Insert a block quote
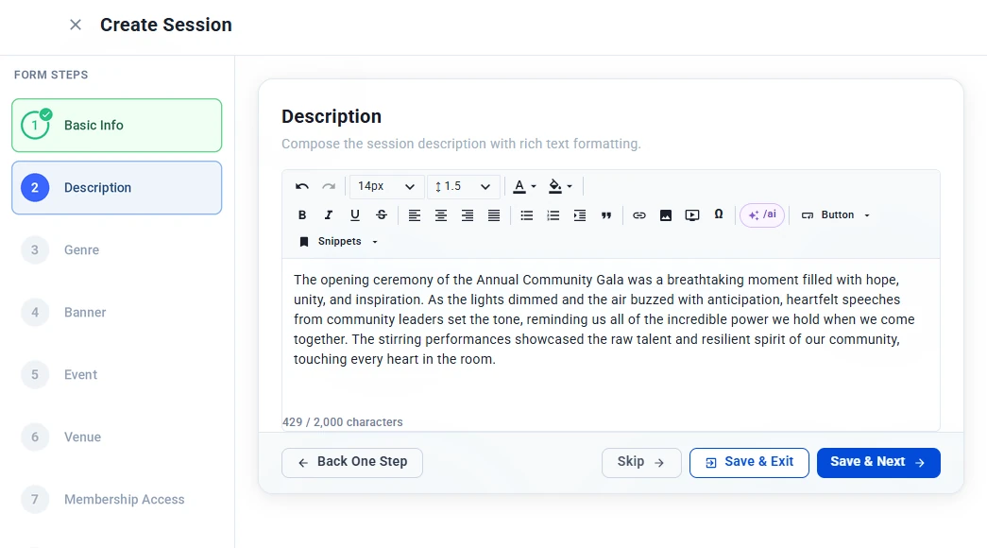Image resolution: width=987 pixels, height=548 pixels. tap(606, 215)
